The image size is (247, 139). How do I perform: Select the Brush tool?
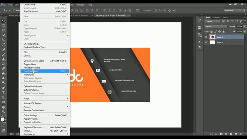click(3, 54)
